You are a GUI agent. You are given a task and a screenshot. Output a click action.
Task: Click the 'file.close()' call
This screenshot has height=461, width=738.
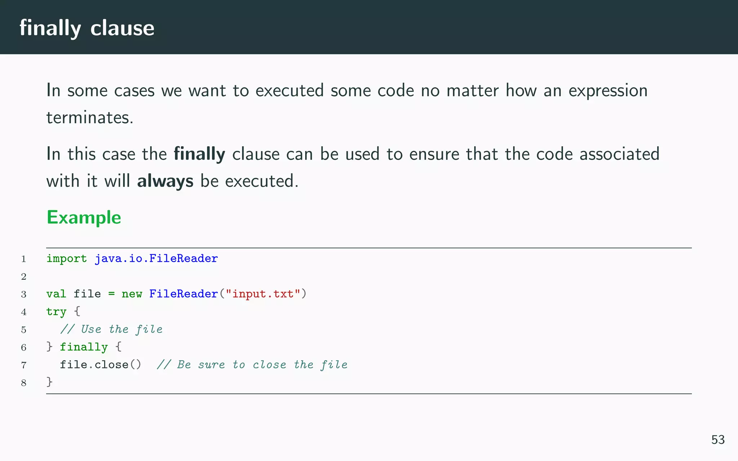(101, 364)
